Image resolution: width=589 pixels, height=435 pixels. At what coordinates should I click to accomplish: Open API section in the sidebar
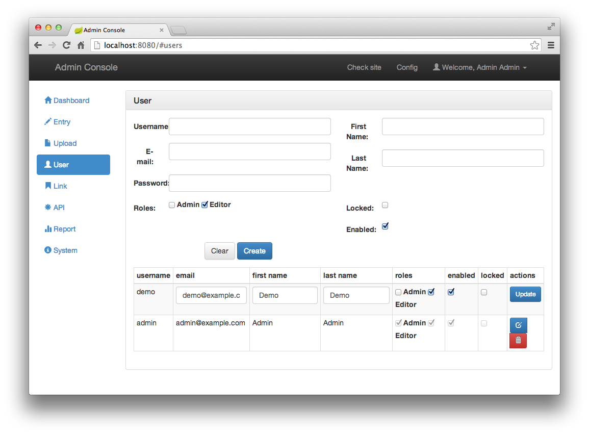coord(55,208)
